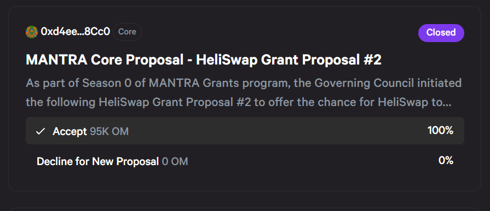Click the 100% result for Accept

point(440,131)
